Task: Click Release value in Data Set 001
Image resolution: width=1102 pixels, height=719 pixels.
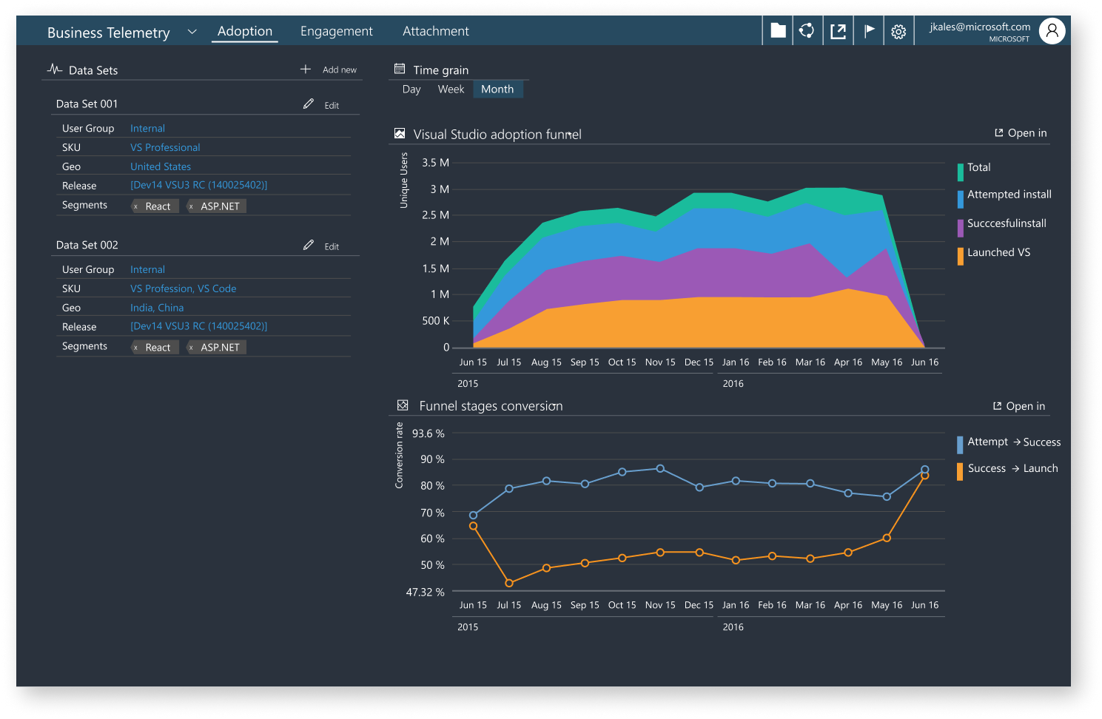Action: [199, 185]
